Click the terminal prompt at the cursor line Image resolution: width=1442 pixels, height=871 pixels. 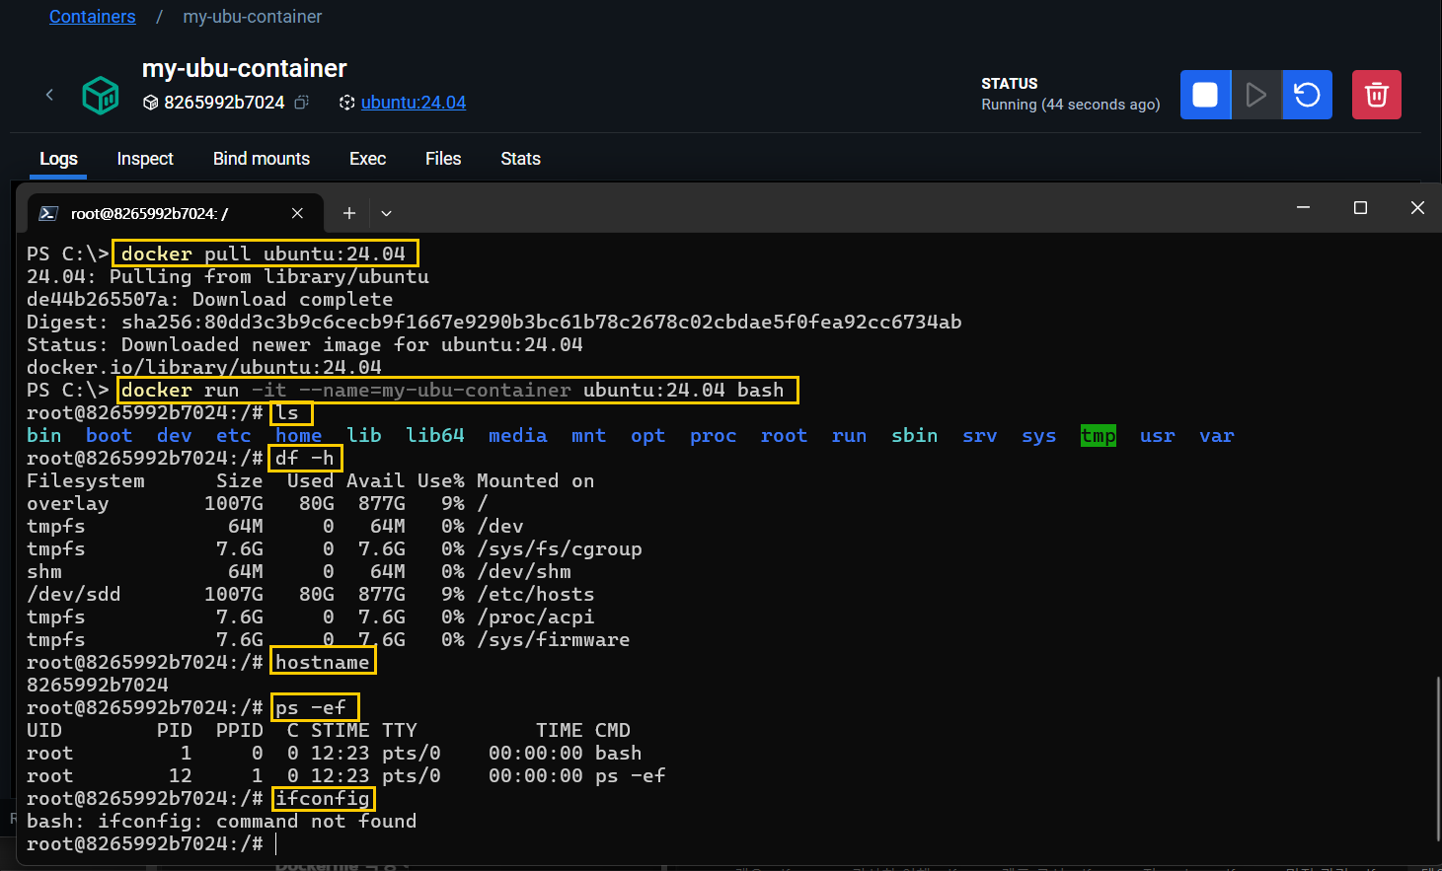145,843
